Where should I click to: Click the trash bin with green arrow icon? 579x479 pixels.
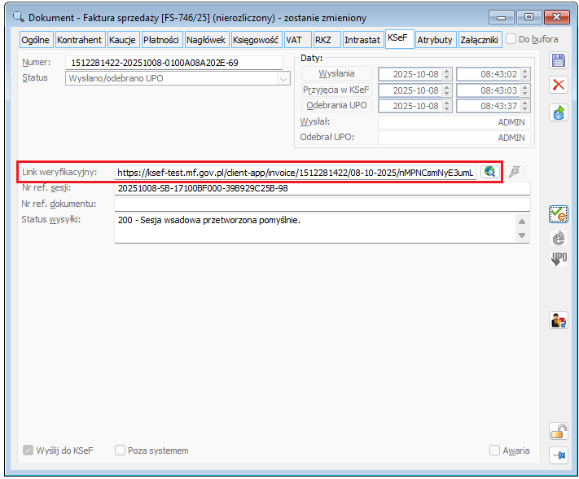[559, 112]
